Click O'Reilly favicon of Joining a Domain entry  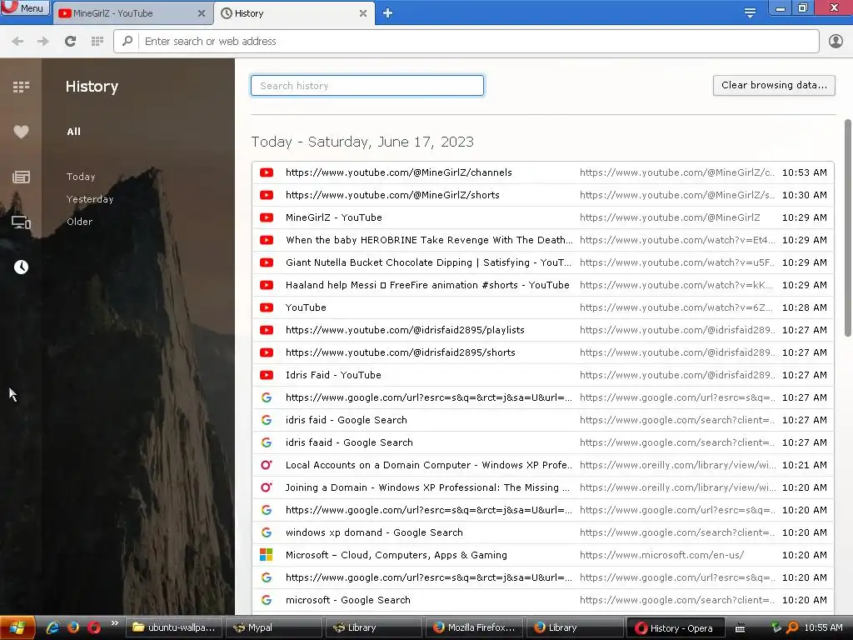point(266,487)
